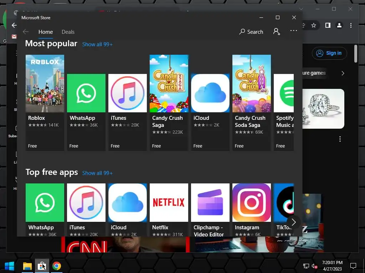
Task: Show the next Top free apps with arrow
Action: tap(294, 222)
